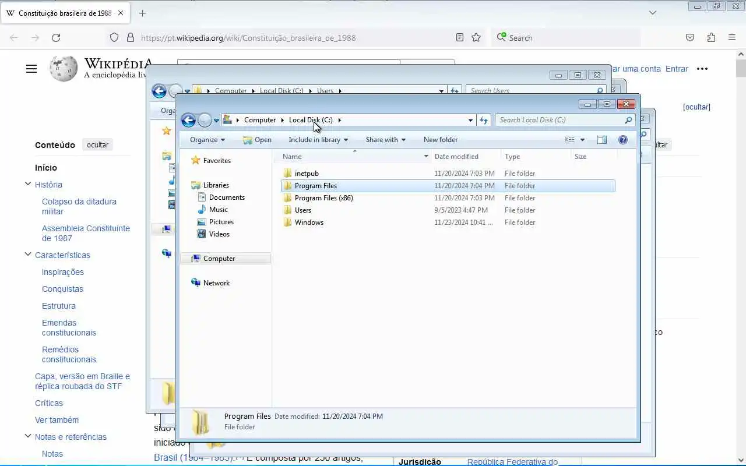
Task: Open a new Firefox tab
Action: click(x=143, y=13)
